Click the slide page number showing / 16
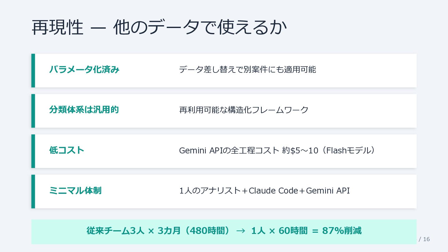This screenshot has height=252, width=448. (424, 239)
